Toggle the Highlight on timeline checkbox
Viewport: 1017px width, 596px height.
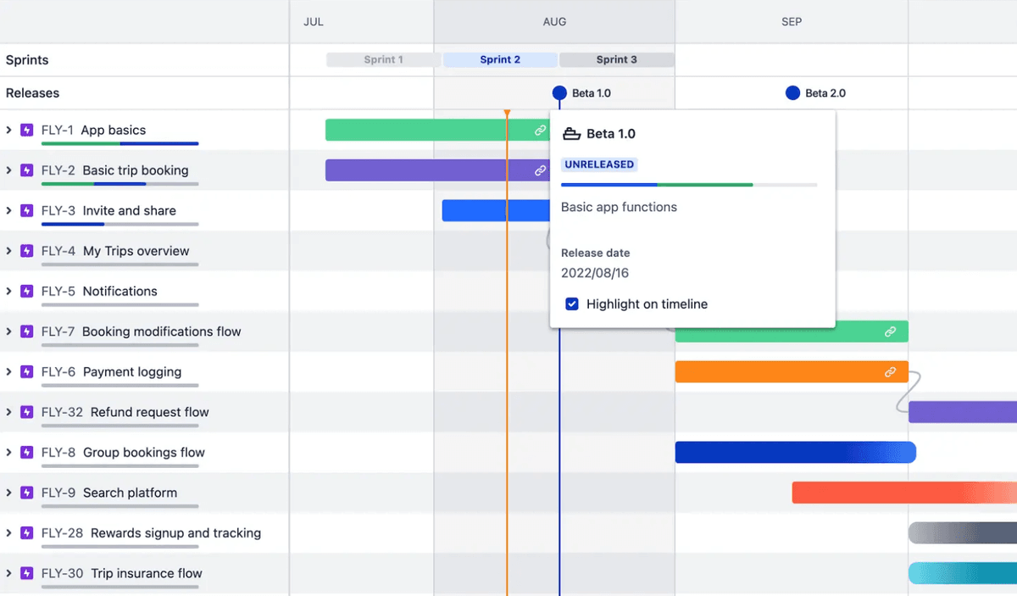572,304
